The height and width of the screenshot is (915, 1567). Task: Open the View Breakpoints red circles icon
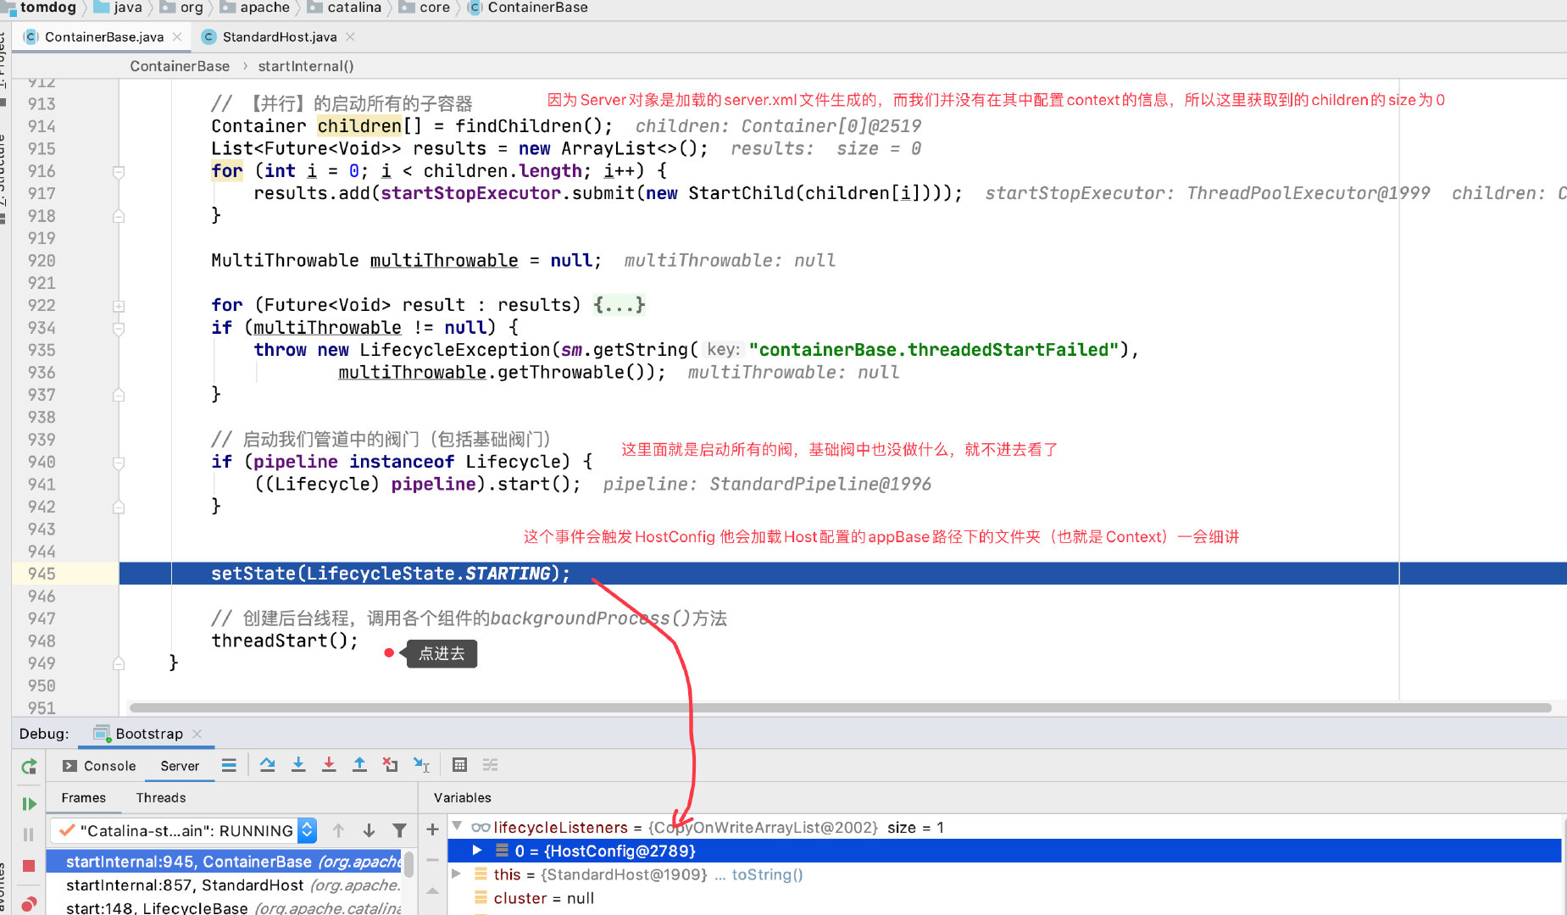29,903
